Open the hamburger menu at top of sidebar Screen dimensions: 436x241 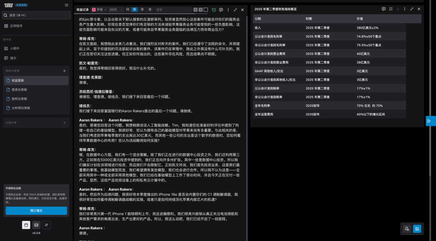pos(66,5)
